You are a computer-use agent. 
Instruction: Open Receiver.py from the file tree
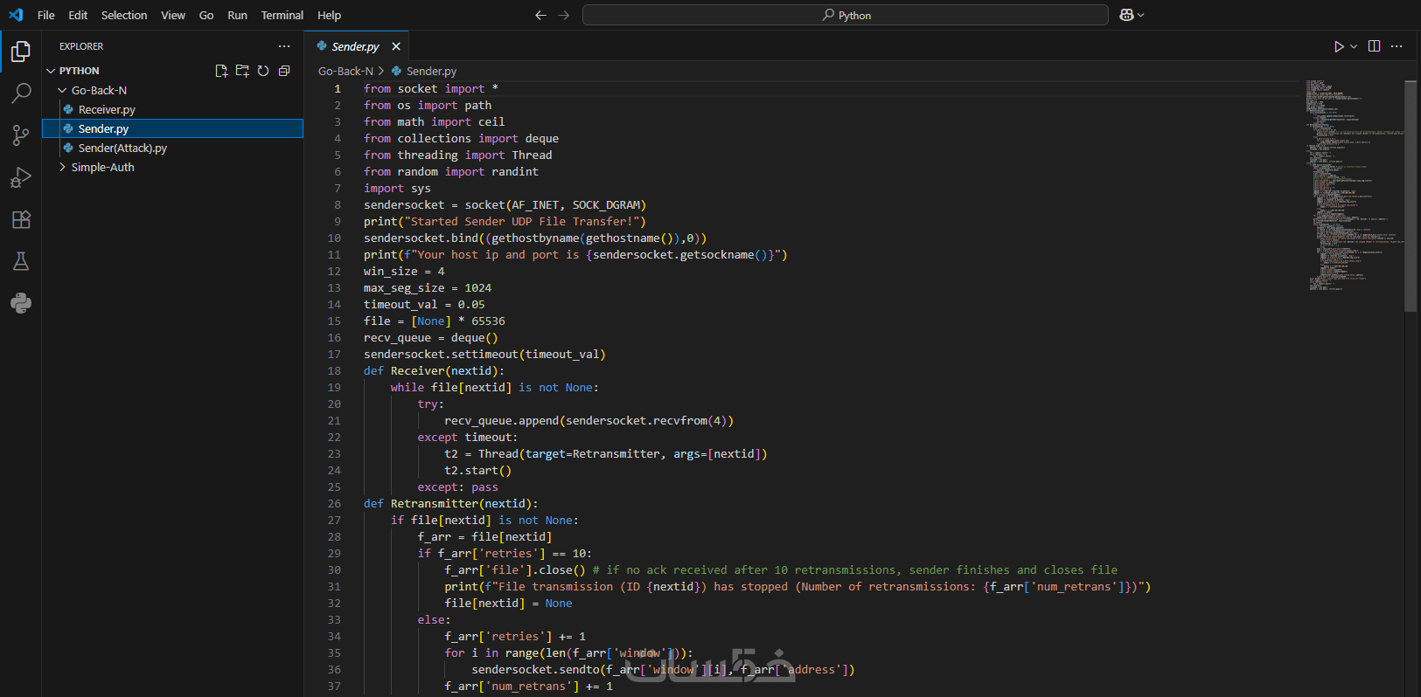107,109
